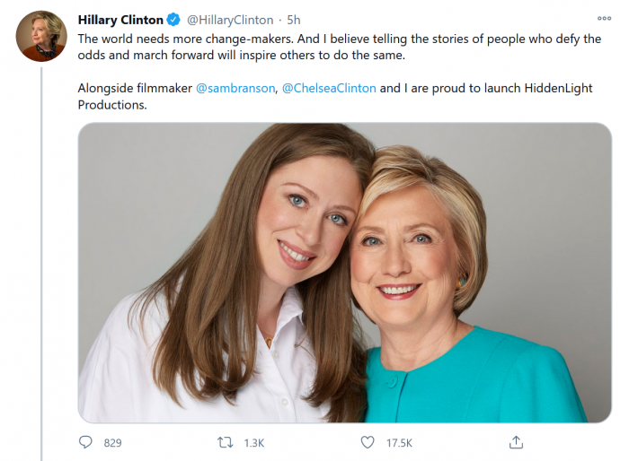Visit the @ChelseaClinton mention

pos(331,89)
